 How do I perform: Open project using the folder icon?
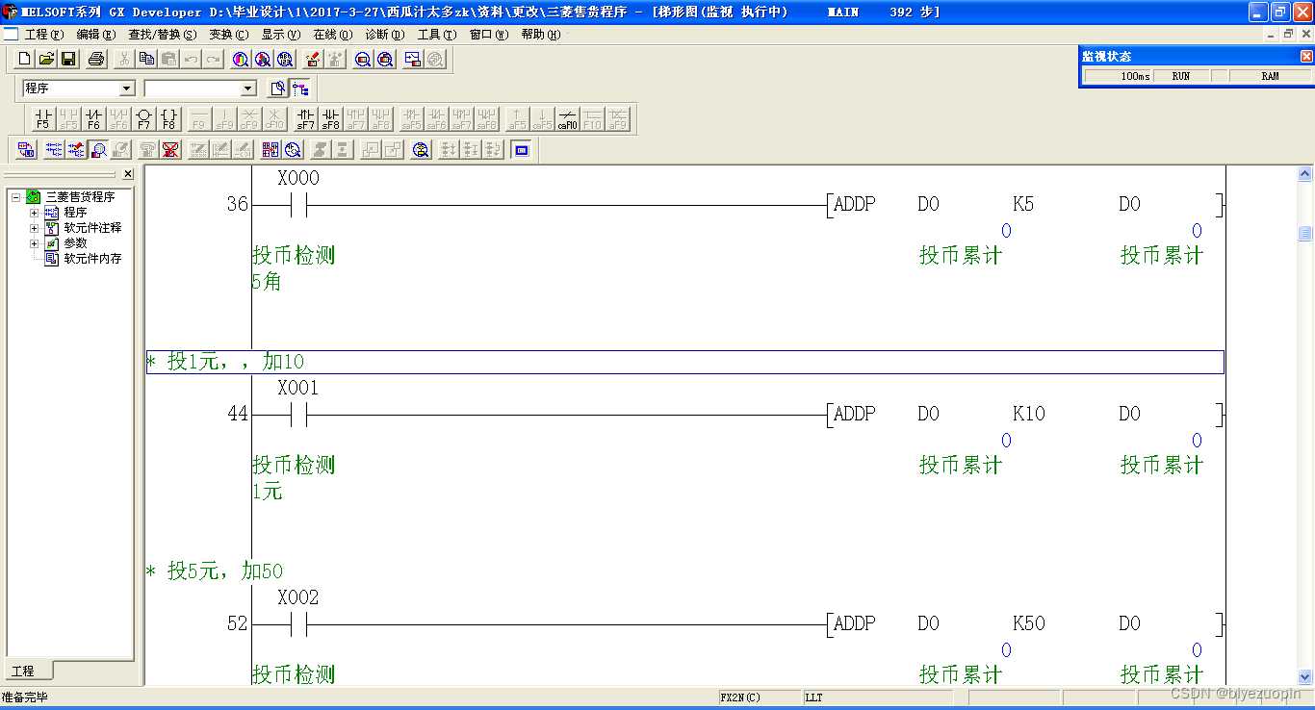click(x=47, y=60)
